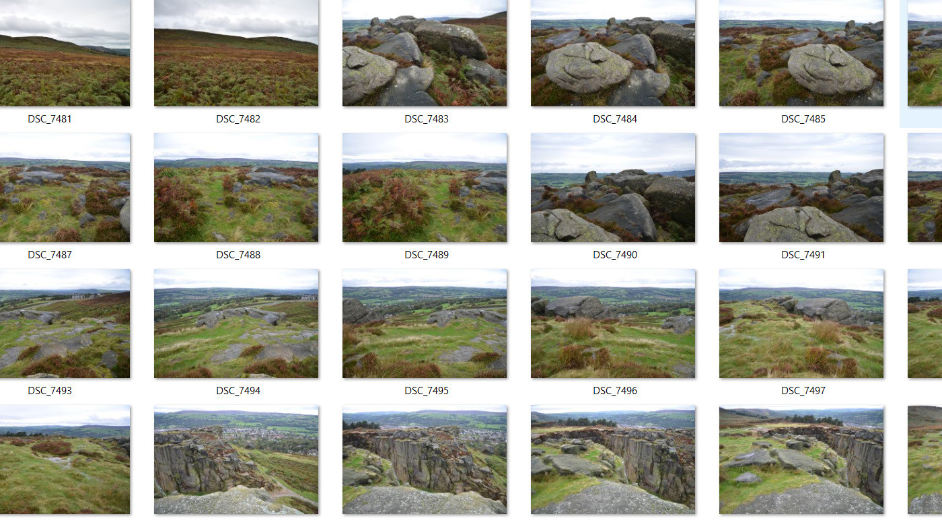Screen dimensions: 942x520
Task: Select the DSC_7490 rock outcrop thumbnail
Action: point(613,188)
